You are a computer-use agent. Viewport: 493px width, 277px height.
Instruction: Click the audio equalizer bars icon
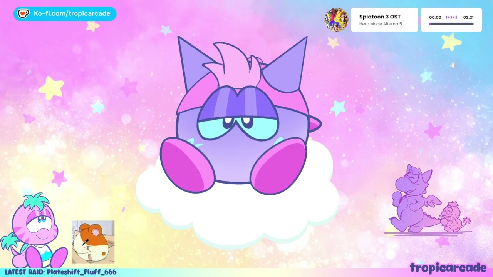pyautogui.click(x=451, y=17)
